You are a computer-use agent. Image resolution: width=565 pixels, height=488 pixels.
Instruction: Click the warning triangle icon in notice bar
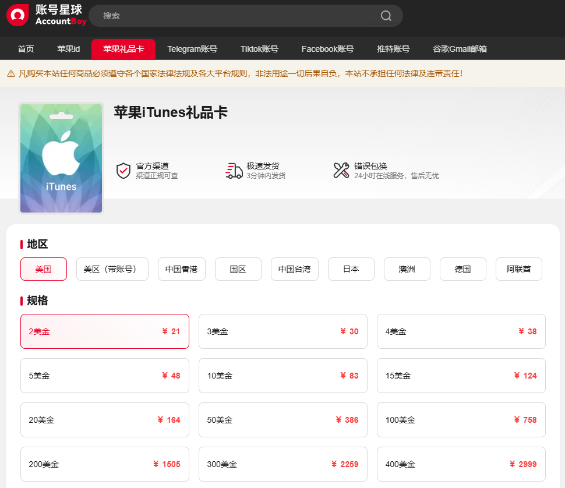pos(11,73)
